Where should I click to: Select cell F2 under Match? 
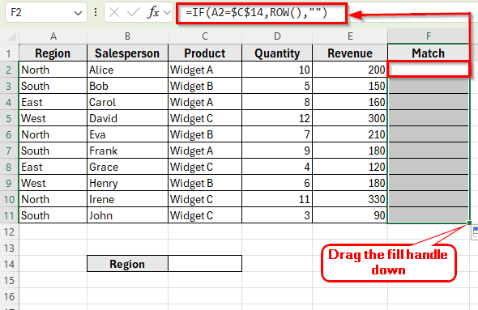click(429, 70)
